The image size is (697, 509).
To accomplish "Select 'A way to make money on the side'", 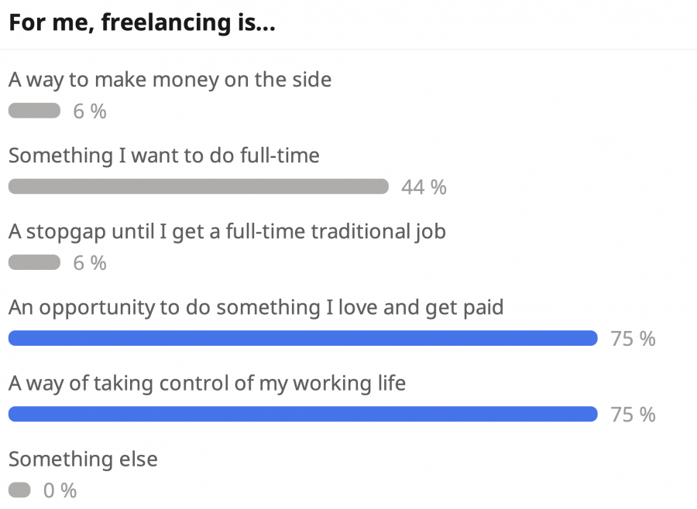I will (x=170, y=80).
